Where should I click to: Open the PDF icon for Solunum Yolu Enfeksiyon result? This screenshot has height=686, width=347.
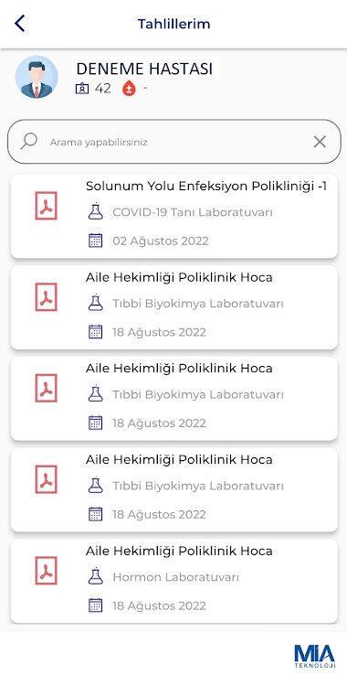(46, 206)
